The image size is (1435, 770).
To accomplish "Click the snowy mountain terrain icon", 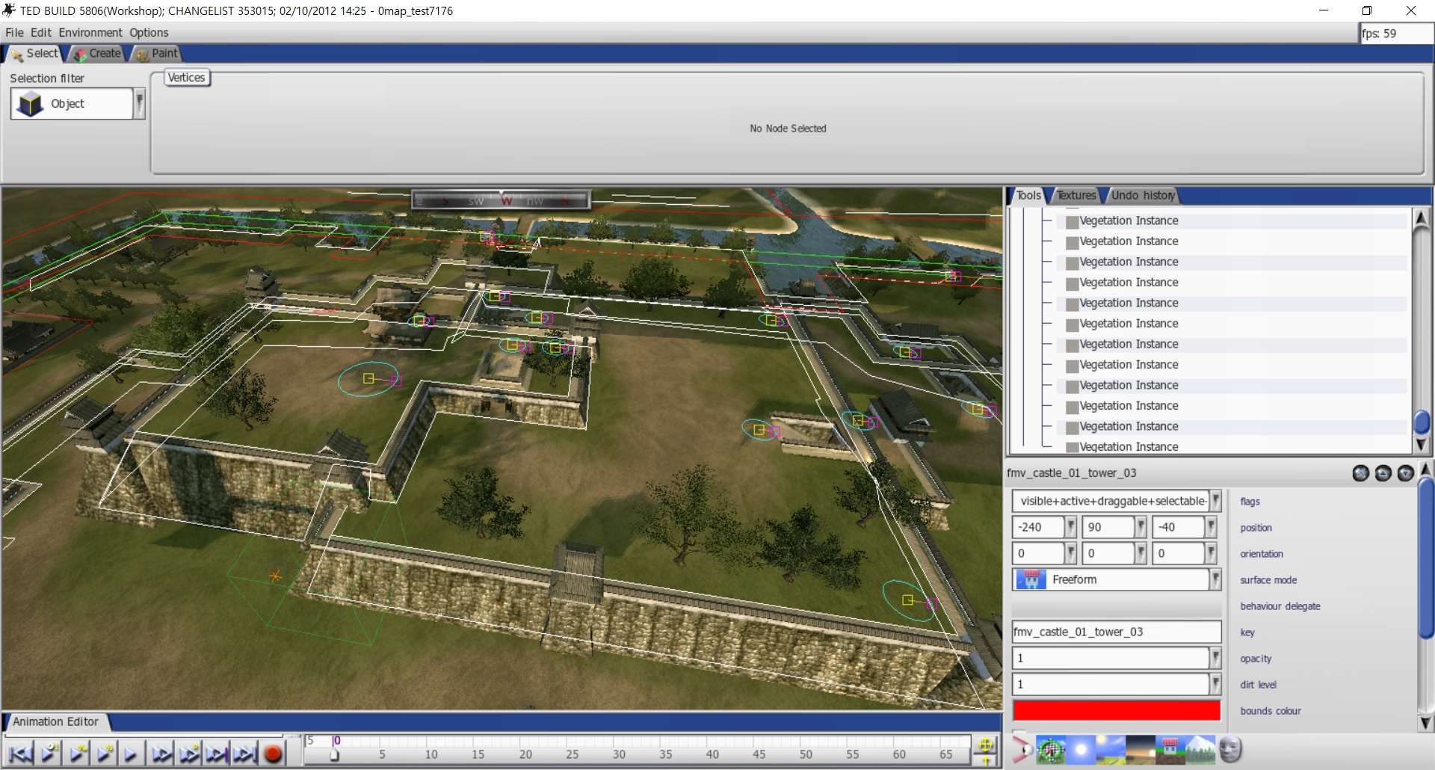I will tap(1201, 750).
